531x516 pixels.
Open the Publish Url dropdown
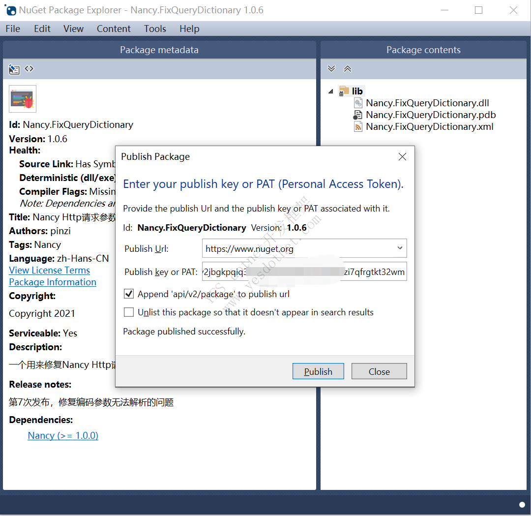pos(400,248)
